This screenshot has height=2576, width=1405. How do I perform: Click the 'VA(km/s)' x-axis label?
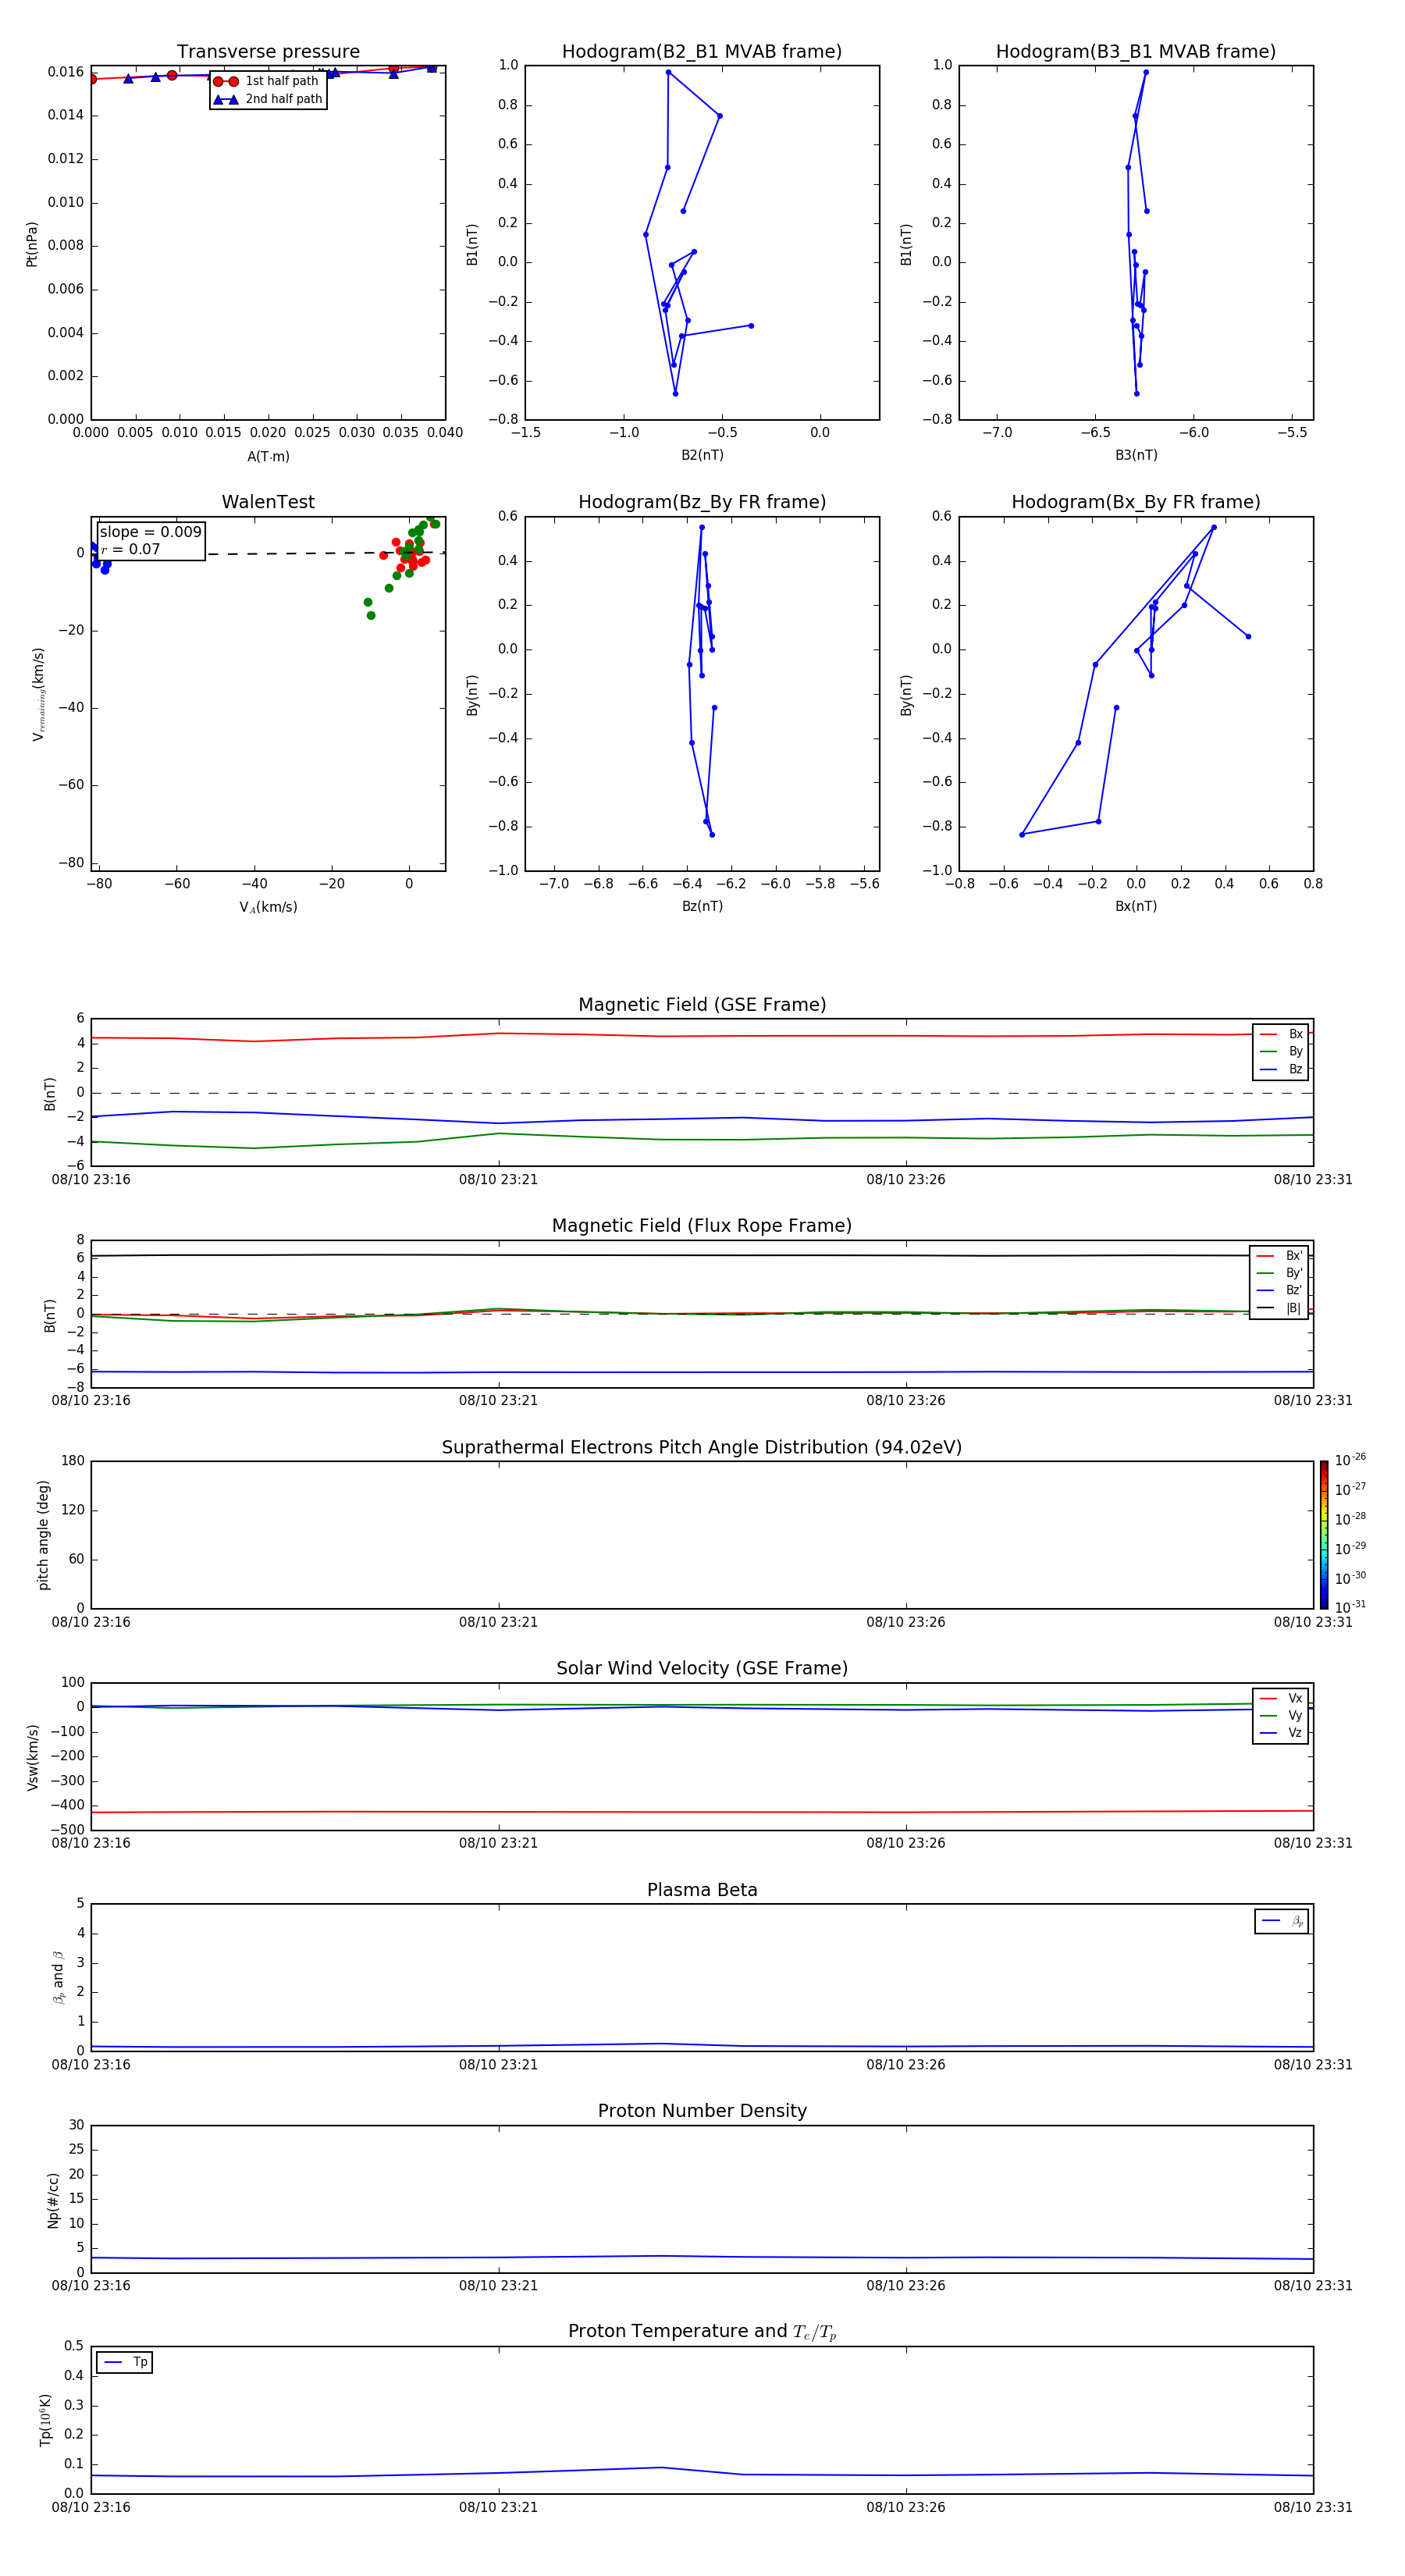[x=268, y=907]
